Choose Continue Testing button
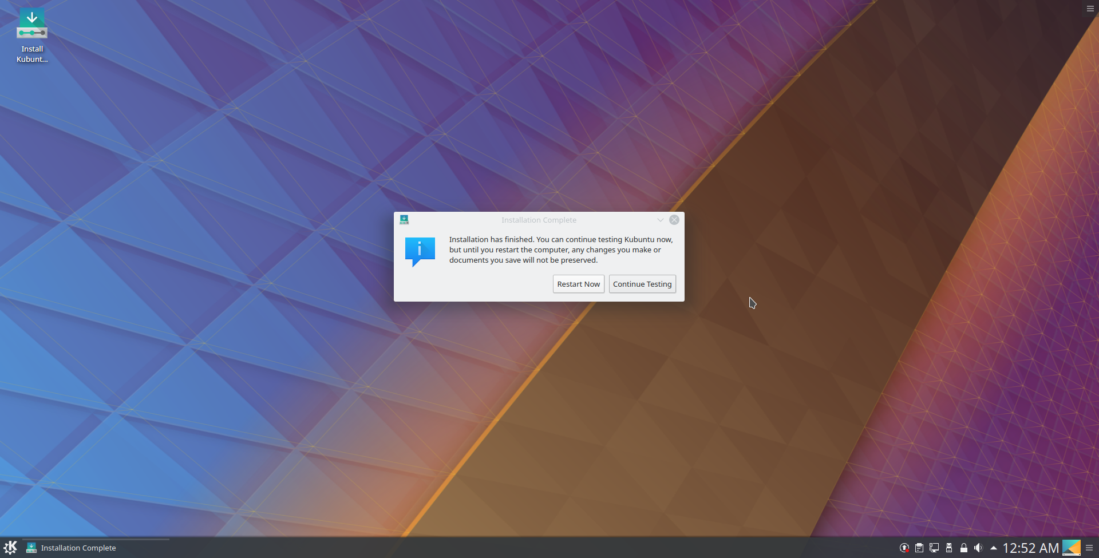This screenshot has width=1099, height=558. pyautogui.click(x=642, y=284)
